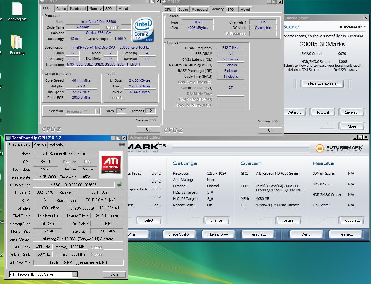Click the Bandwidth 128.0 GB/s field
371x284 pixels.
[106, 231]
